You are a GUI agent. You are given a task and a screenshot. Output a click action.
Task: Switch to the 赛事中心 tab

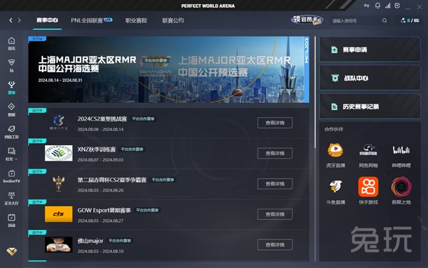point(47,21)
